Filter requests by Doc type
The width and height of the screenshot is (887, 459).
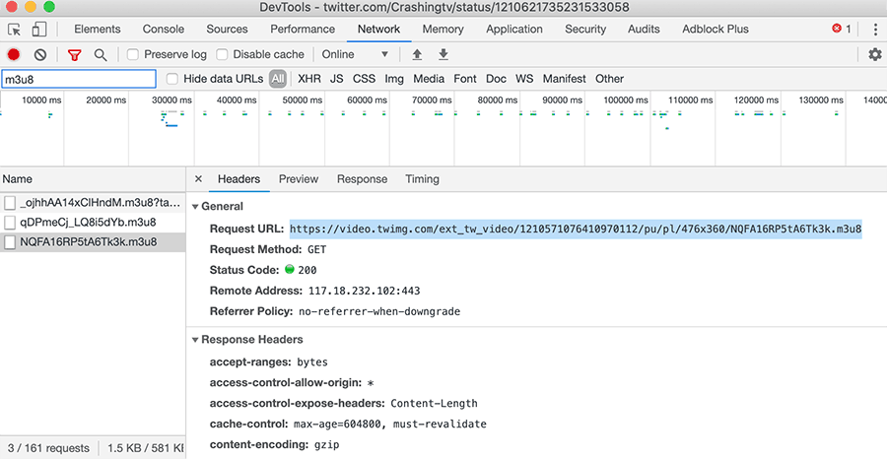[496, 79]
